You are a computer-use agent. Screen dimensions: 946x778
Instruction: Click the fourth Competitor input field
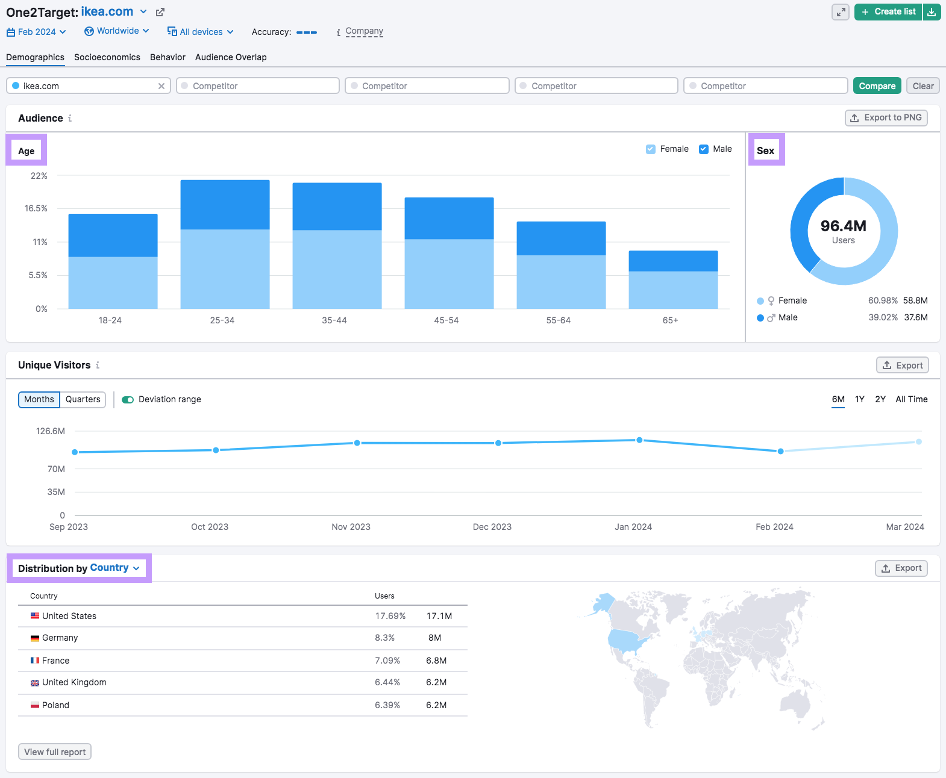(766, 86)
